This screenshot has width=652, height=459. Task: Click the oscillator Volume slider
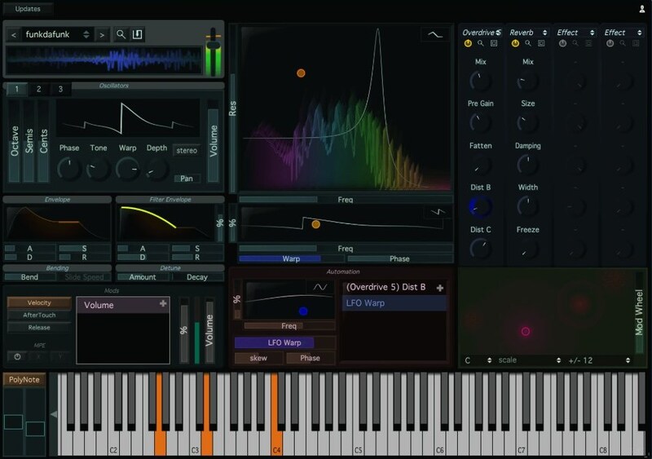[214, 143]
